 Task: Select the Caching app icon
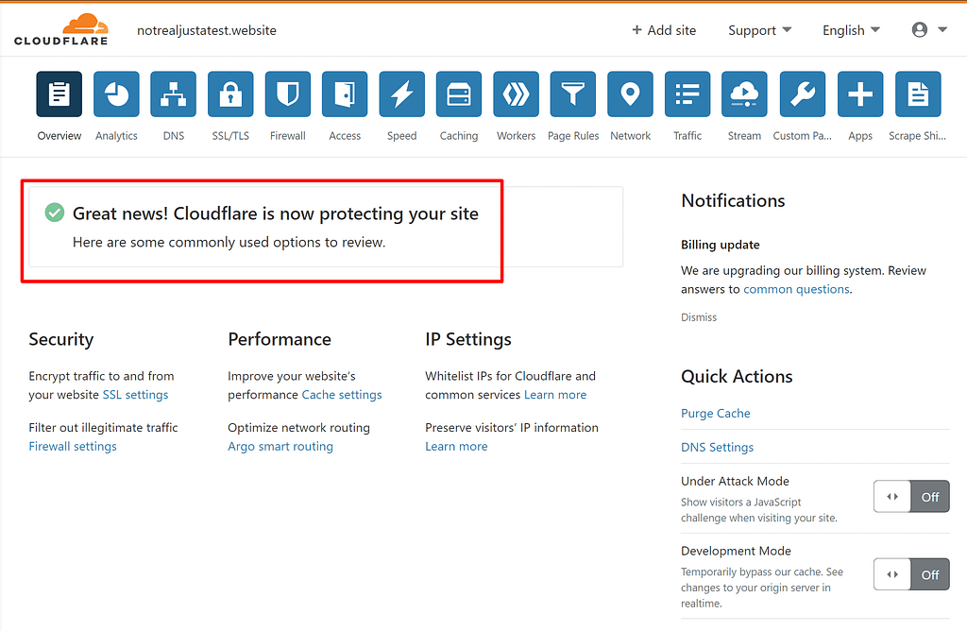[458, 94]
